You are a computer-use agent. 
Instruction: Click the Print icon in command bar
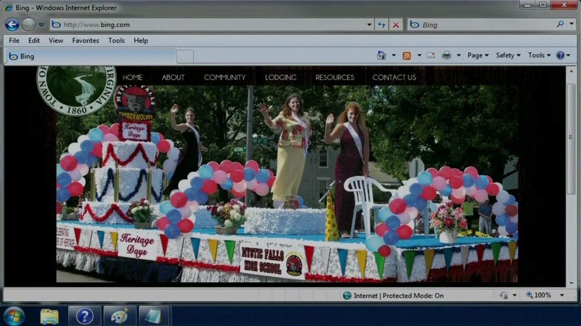click(447, 55)
